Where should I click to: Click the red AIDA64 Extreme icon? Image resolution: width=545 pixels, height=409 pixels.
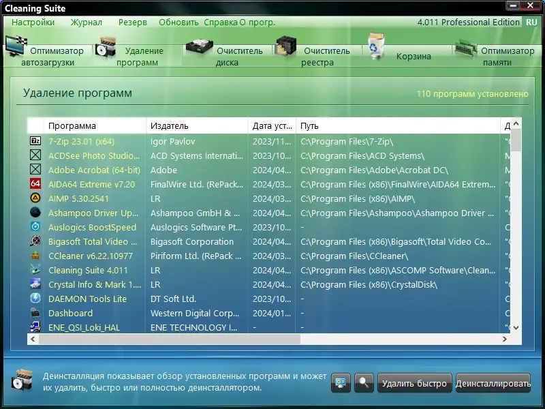pyautogui.click(x=35, y=183)
